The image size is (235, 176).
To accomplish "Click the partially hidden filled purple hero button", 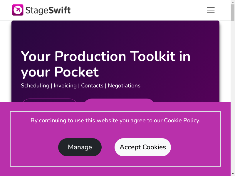I will 119,100.
